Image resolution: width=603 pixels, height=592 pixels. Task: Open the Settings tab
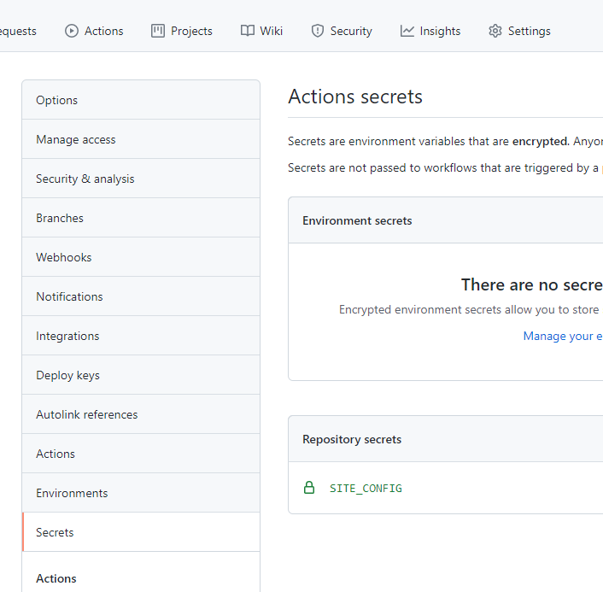point(519,31)
